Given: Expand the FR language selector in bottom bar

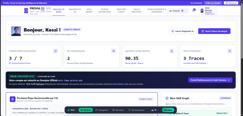Looking at the screenshot, I should tap(155, 110).
